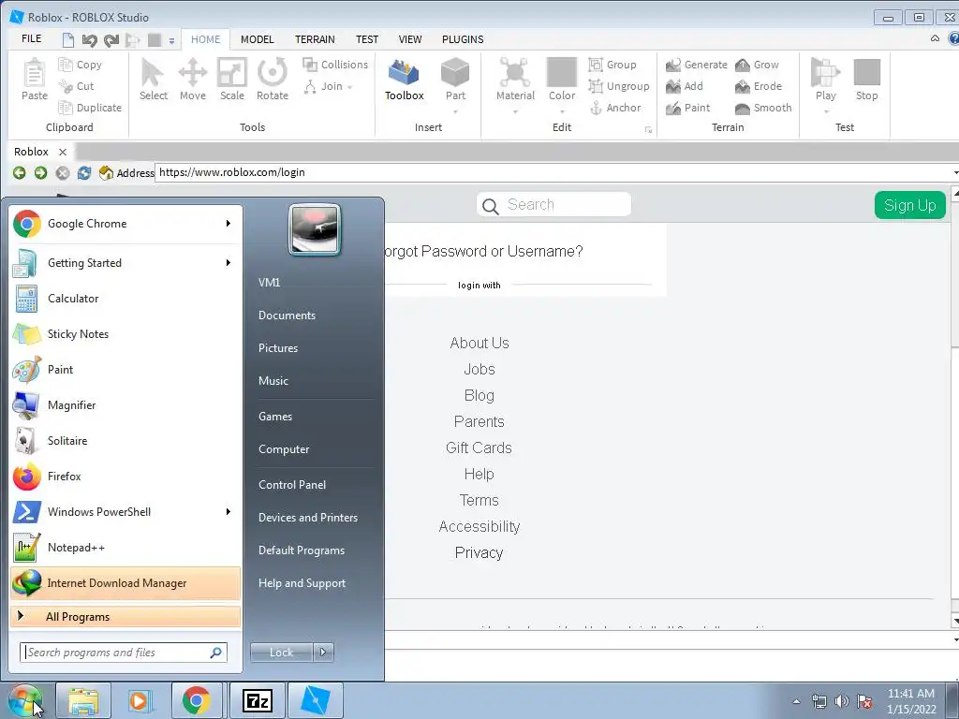This screenshot has width=959, height=719.
Task: Select the Move tool in ribbon
Action: [x=193, y=80]
